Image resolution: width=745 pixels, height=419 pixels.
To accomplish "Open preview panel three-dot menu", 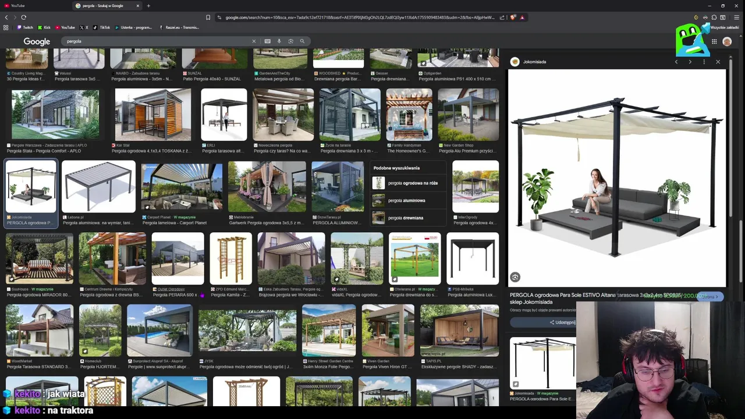I will pyautogui.click(x=704, y=62).
